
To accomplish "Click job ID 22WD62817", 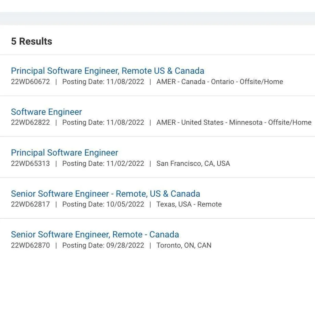I will pos(30,204).
